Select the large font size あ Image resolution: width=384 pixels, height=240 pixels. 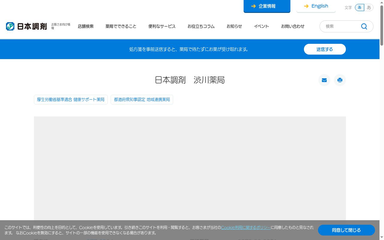point(369,7)
